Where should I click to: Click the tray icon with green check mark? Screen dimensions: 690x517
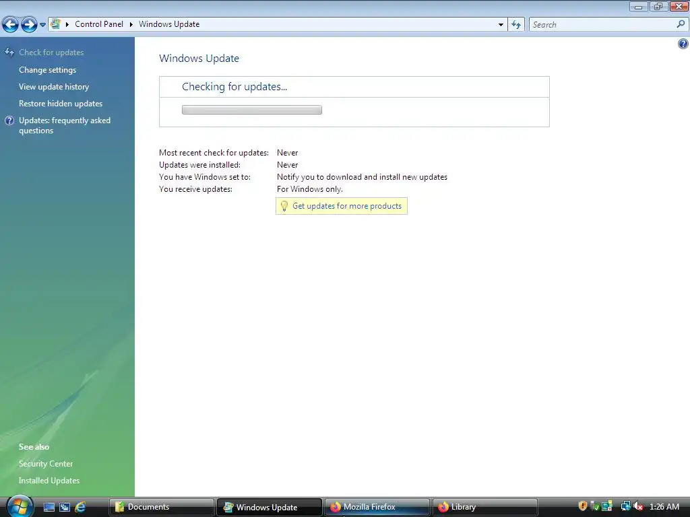595,506
